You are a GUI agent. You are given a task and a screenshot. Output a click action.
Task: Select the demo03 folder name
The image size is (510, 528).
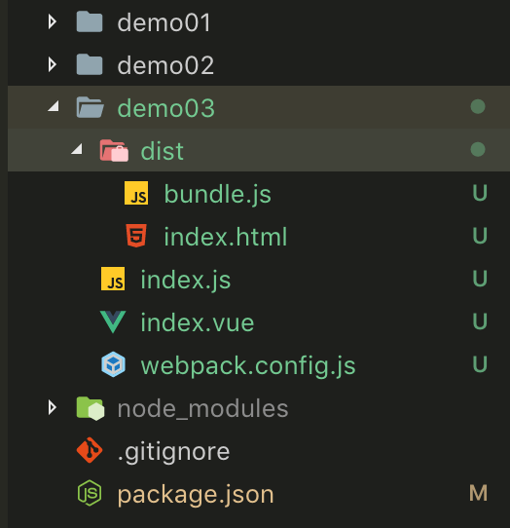165,108
